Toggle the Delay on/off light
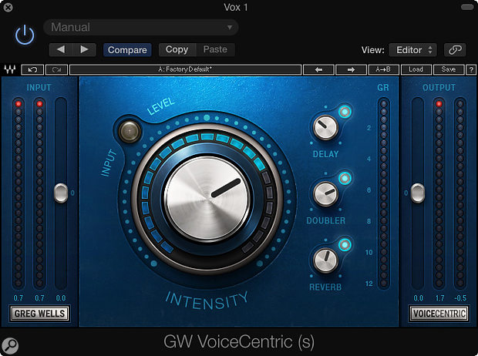This screenshot has height=356, width=478. point(345,112)
